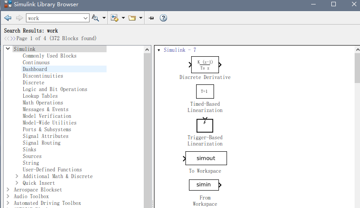This screenshot has height=208, width=360.
Task: Click the Simulink Library Browser title icon
Action: pyautogui.click(x=8, y=4)
